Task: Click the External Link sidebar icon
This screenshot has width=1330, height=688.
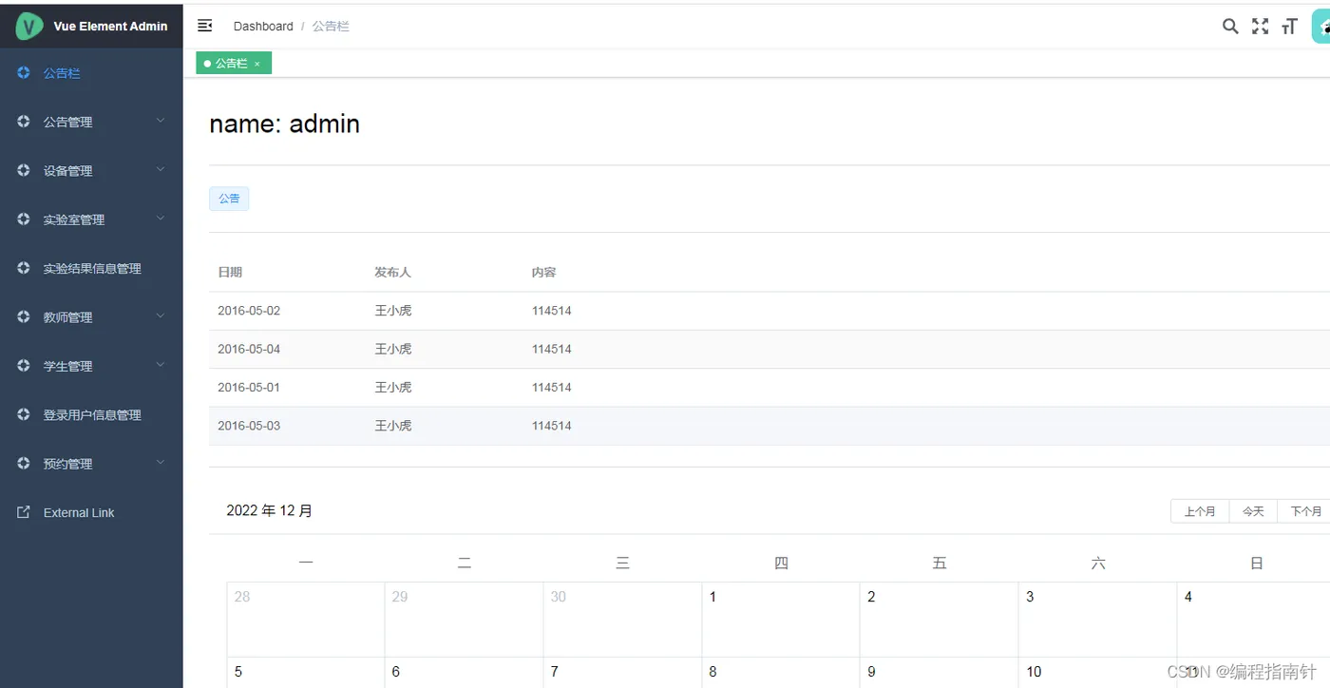Action: tap(24, 512)
